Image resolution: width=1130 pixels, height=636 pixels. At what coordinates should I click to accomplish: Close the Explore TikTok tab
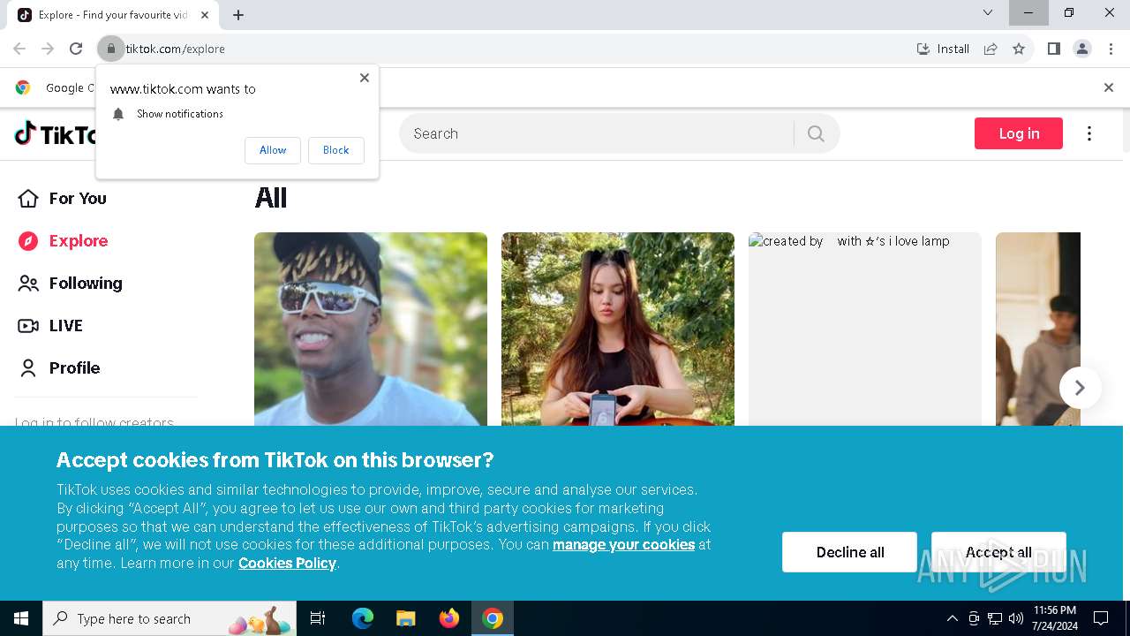pyautogui.click(x=205, y=15)
